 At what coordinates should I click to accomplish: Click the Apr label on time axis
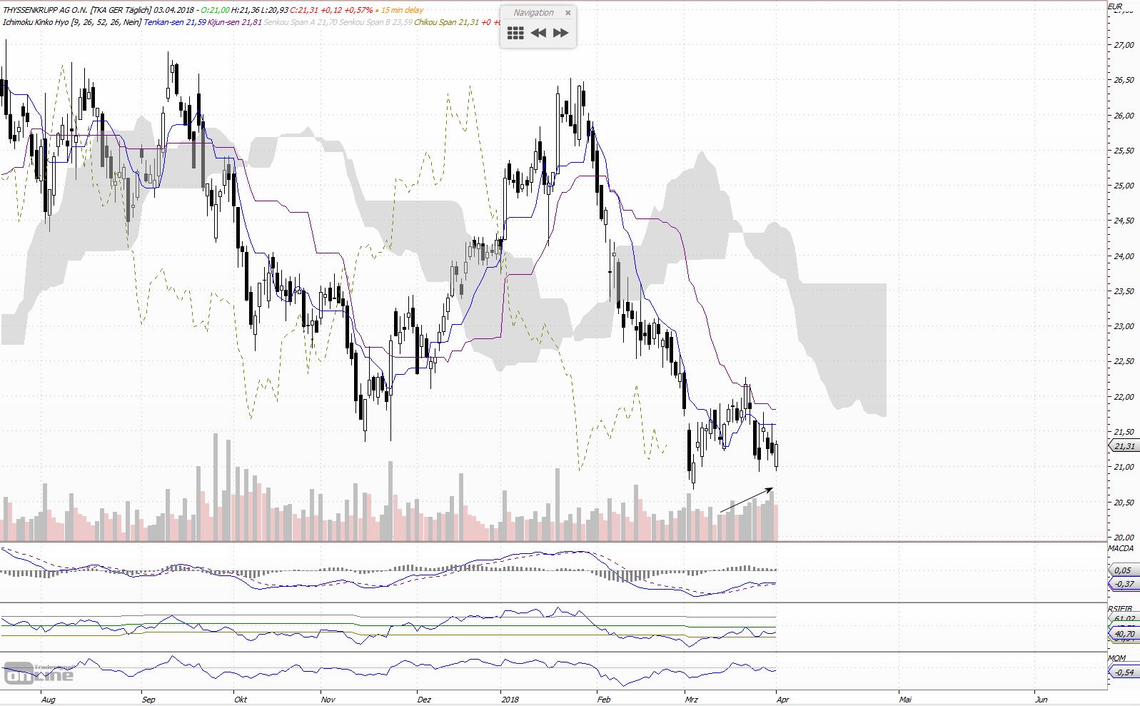pos(783,700)
